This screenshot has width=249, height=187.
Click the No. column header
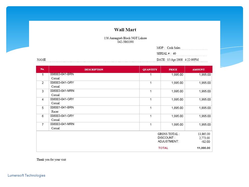[x=42, y=69]
